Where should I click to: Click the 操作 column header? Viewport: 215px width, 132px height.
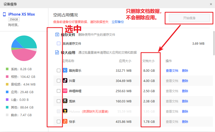click(168, 61)
